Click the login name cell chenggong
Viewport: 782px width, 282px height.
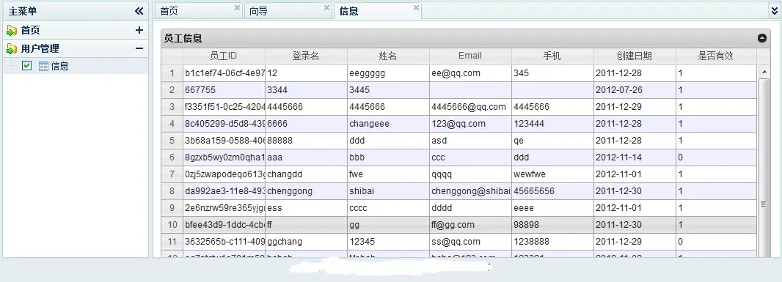coord(306,191)
